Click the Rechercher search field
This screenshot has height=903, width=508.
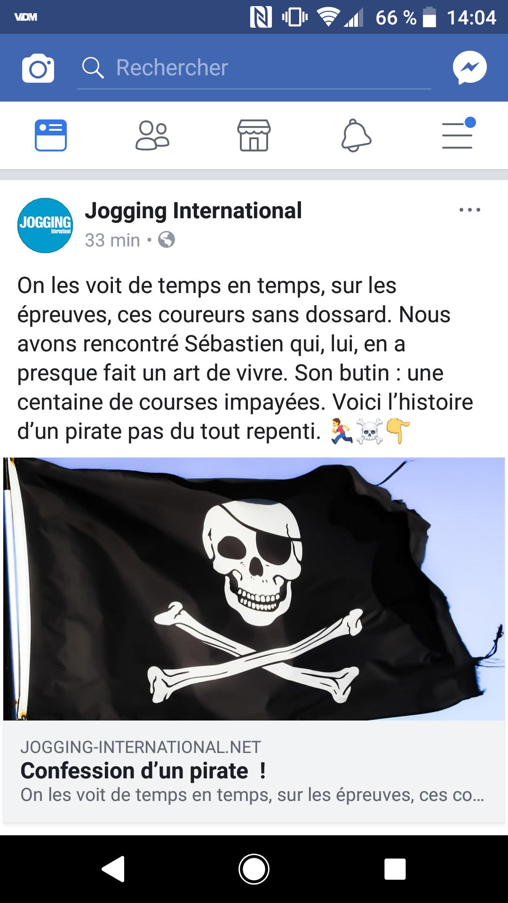pyautogui.click(x=254, y=68)
